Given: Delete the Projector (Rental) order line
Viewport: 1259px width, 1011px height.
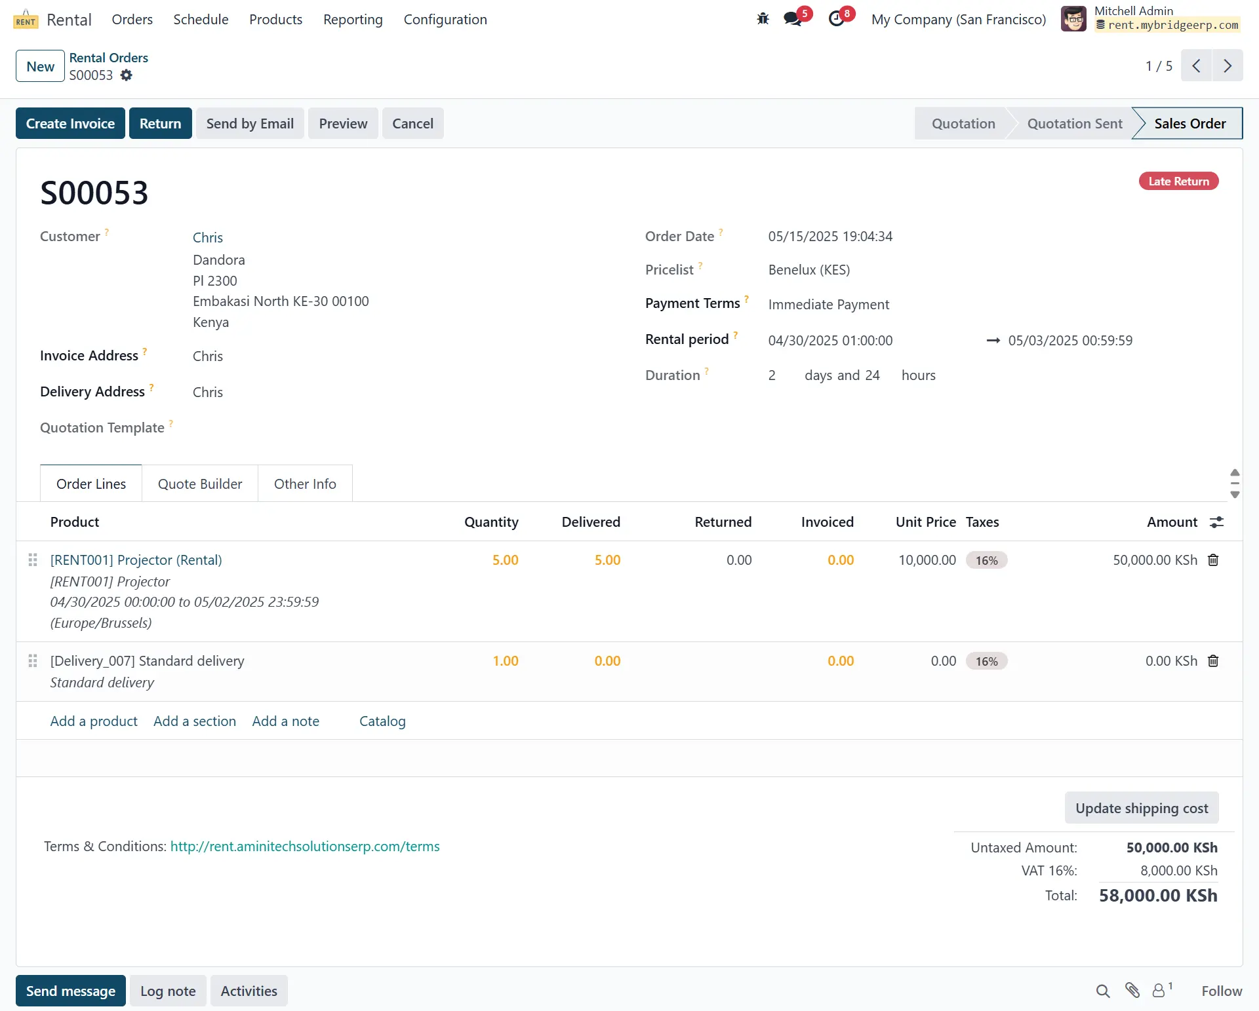Looking at the screenshot, I should click(x=1213, y=560).
